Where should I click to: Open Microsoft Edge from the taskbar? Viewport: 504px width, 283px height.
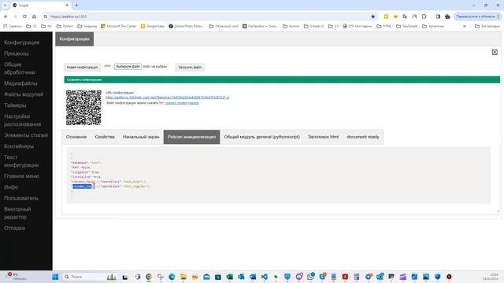coord(172,277)
